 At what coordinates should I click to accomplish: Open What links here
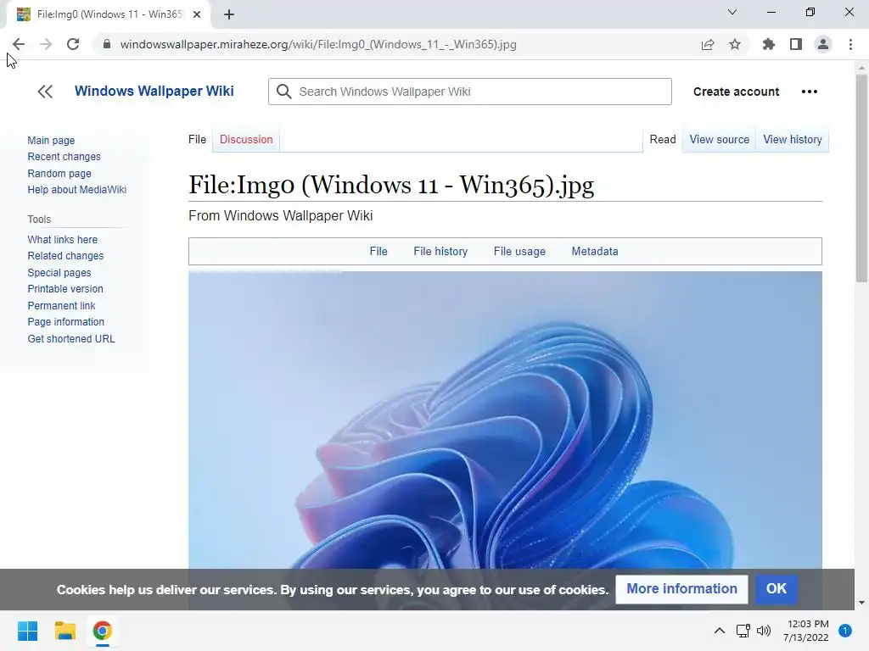pyautogui.click(x=63, y=240)
